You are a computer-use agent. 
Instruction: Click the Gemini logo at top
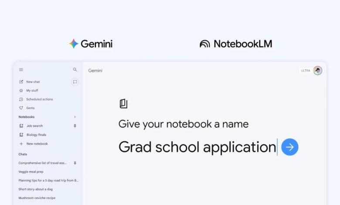tap(91, 44)
